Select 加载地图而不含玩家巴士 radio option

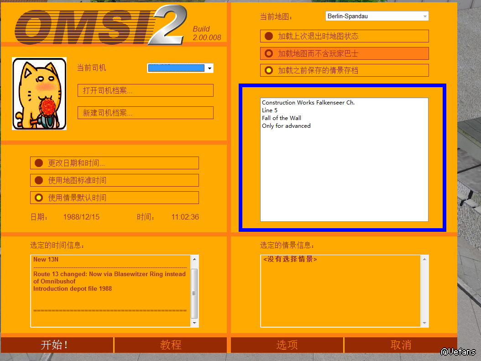pyautogui.click(x=344, y=53)
